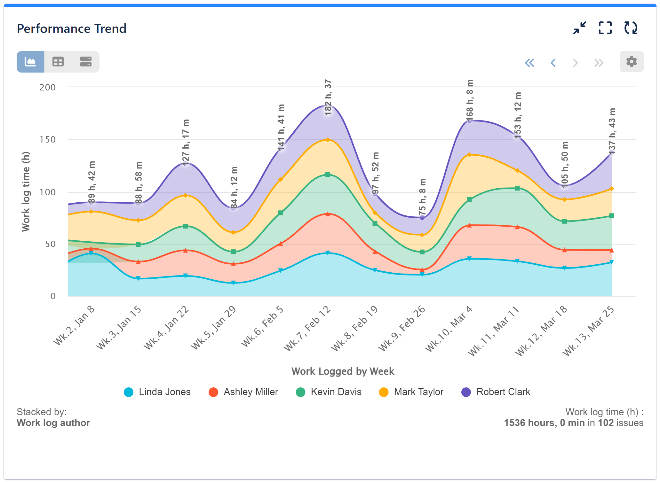Select the Wk.7 Feb 12 peak data point

point(327,106)
